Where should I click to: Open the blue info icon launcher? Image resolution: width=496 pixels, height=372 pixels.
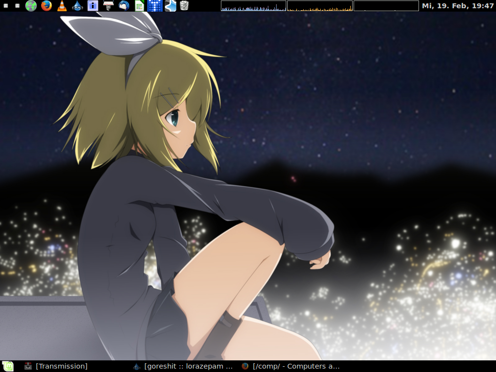tap(93, 6)
